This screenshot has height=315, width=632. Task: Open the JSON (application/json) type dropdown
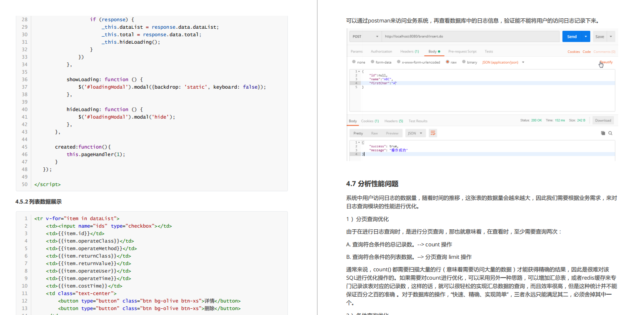tap(503, 62)
